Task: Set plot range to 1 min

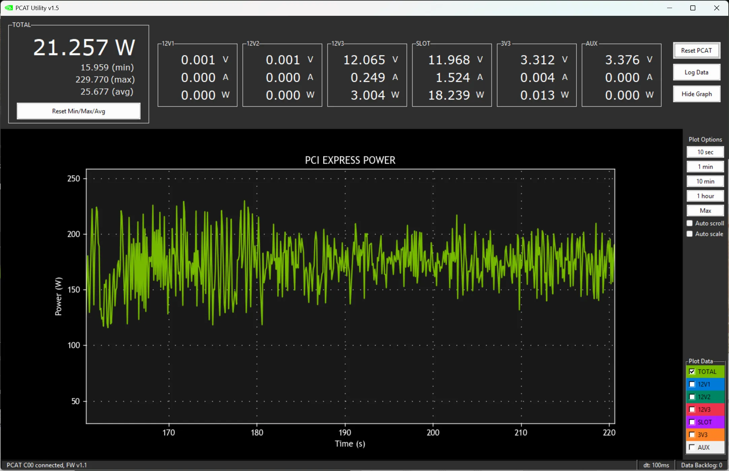Action: [705, 167]
